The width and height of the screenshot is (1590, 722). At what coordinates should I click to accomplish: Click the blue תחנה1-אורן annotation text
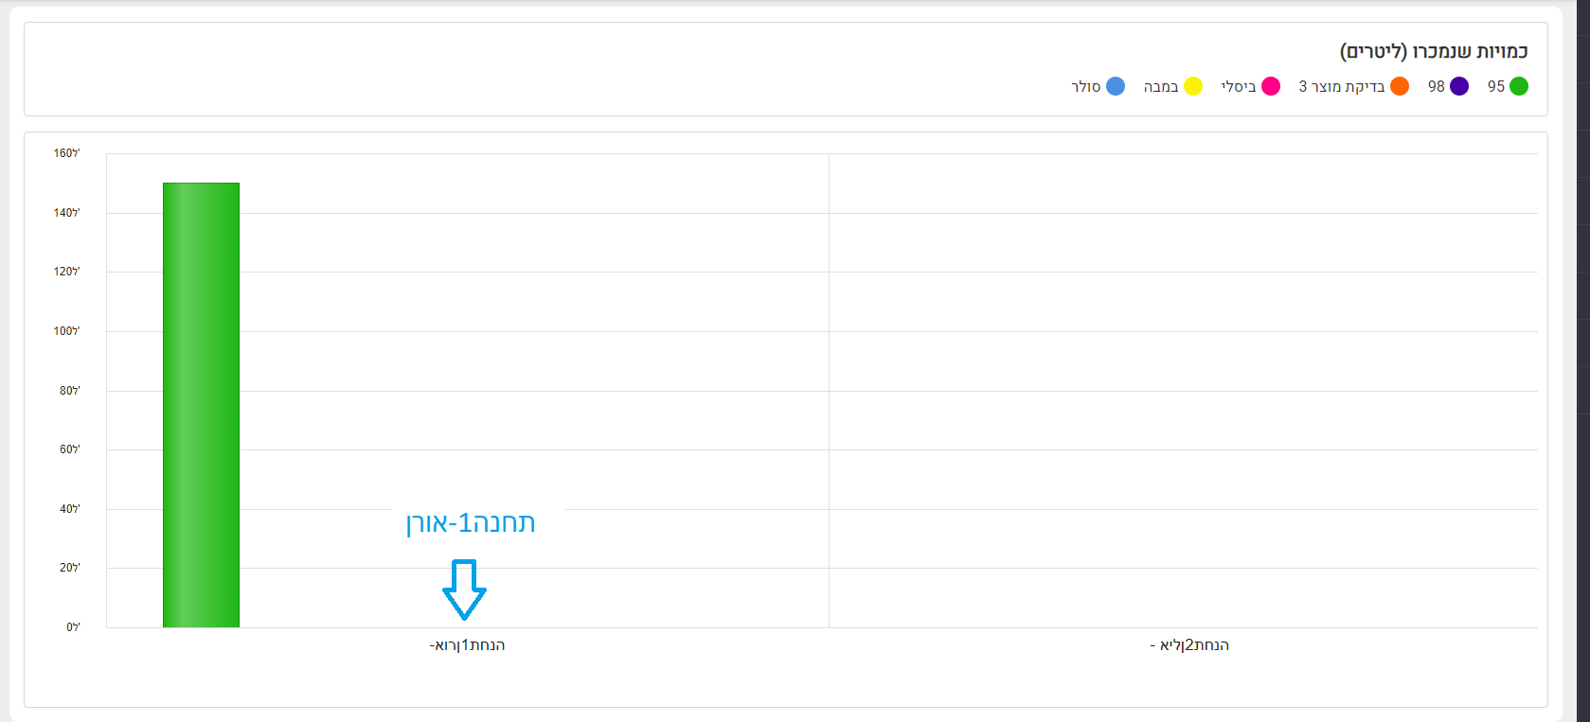click(471, 522)
